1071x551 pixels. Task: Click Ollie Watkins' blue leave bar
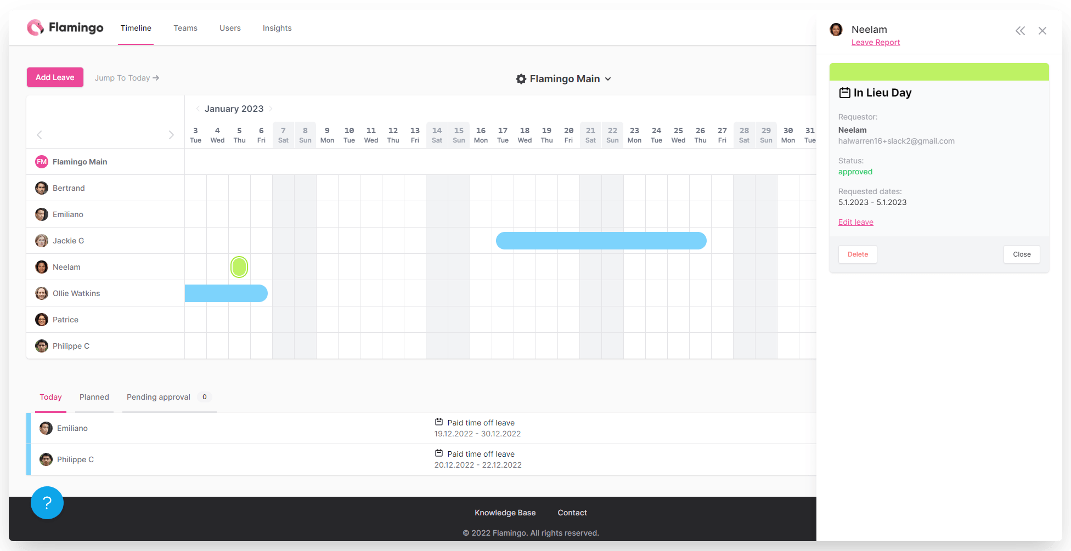226,293
